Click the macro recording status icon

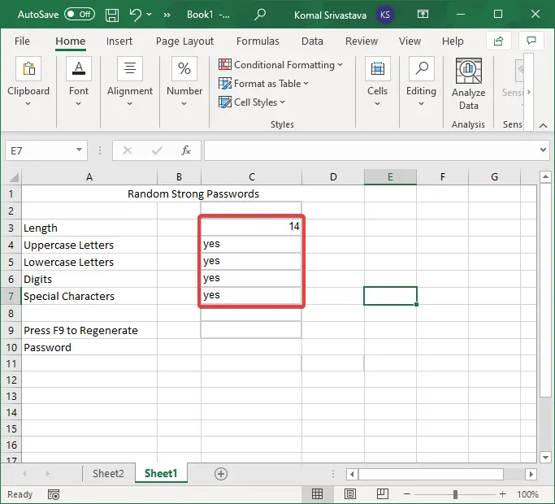[54, 494]
